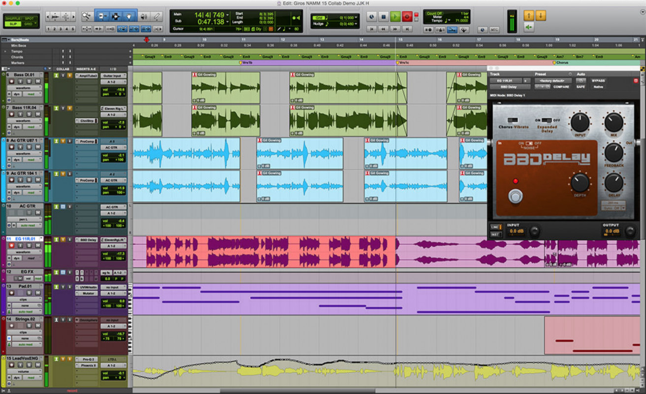Open ChnlStrp insert on Bass 11R.04
This screenshot has width=646, height=394.
pyautogui.click(x=86, y=120)
